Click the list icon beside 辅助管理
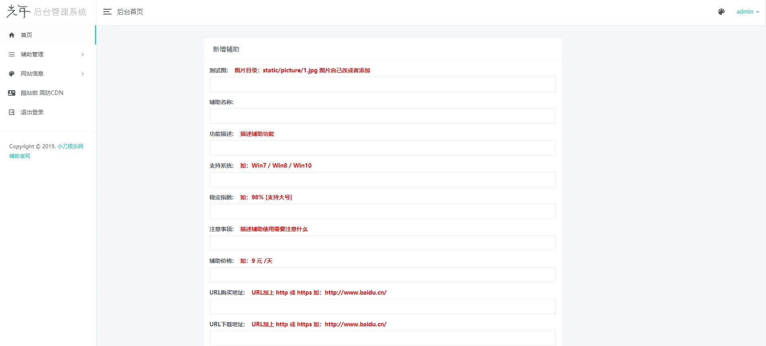The height and width of the screenshot is (346, 766). [x=12, y=54]
